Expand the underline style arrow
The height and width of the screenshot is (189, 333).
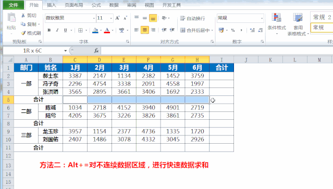(x=71, y=30)
